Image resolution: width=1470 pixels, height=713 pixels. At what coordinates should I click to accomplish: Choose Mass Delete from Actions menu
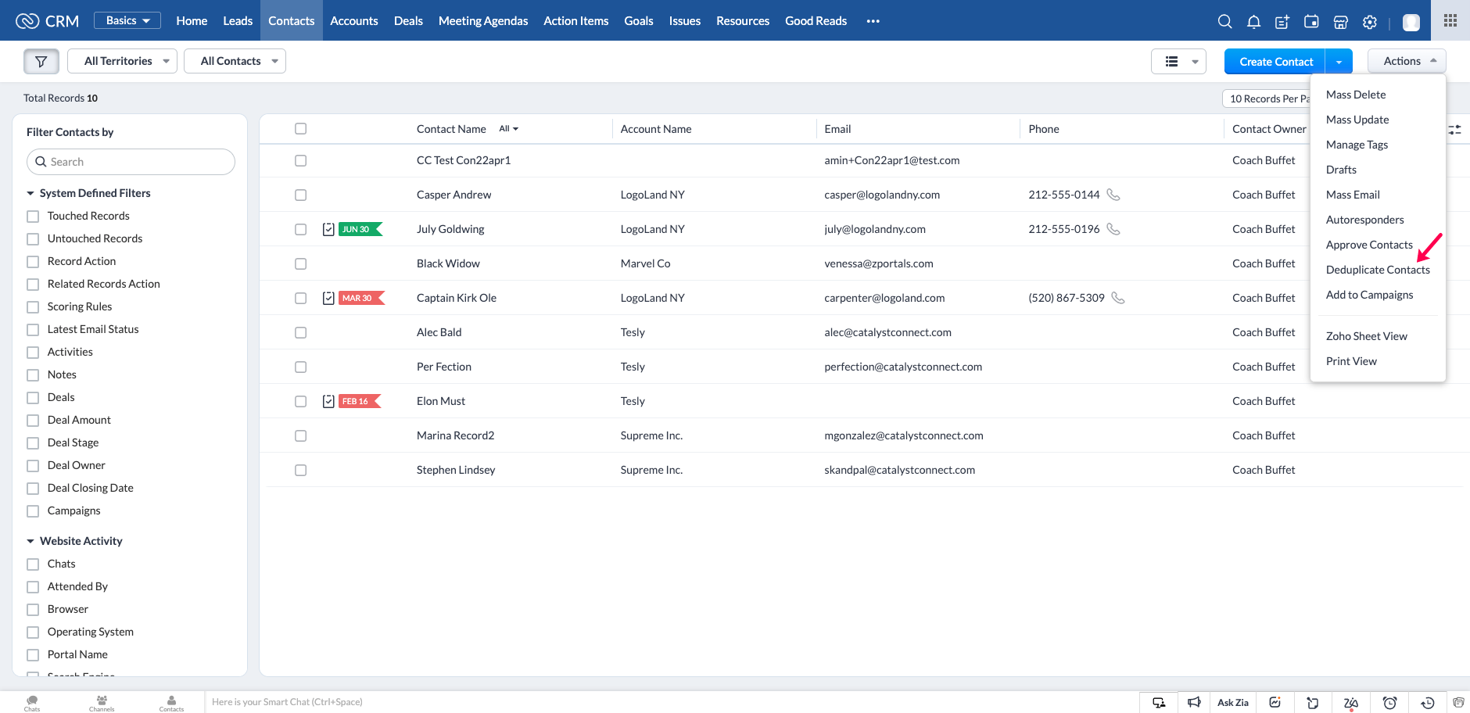1356,95
